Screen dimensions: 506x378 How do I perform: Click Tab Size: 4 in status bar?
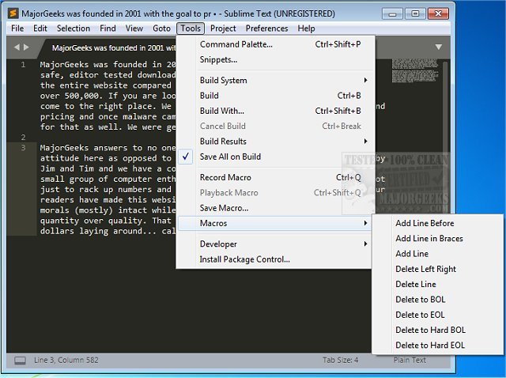tap(340, 360)
